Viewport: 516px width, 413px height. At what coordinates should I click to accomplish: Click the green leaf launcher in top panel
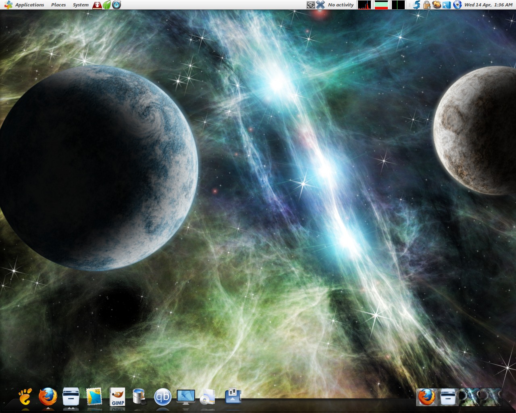(x=107, y=5)
